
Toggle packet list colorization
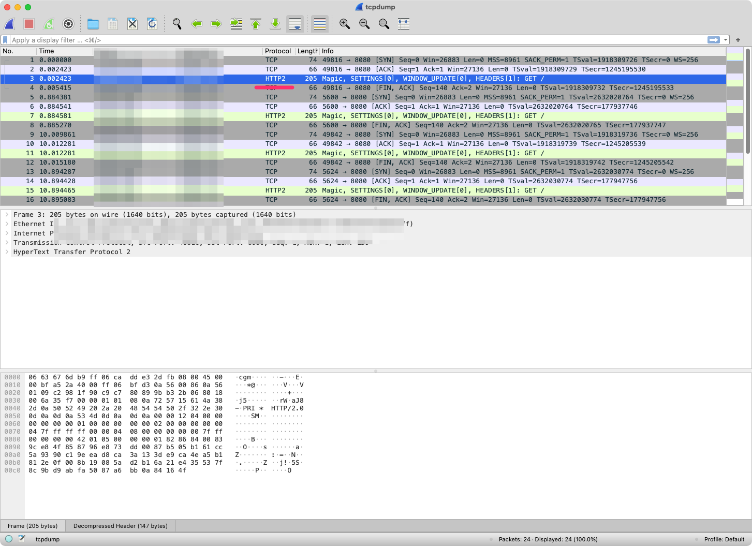(x=320, y=24)
